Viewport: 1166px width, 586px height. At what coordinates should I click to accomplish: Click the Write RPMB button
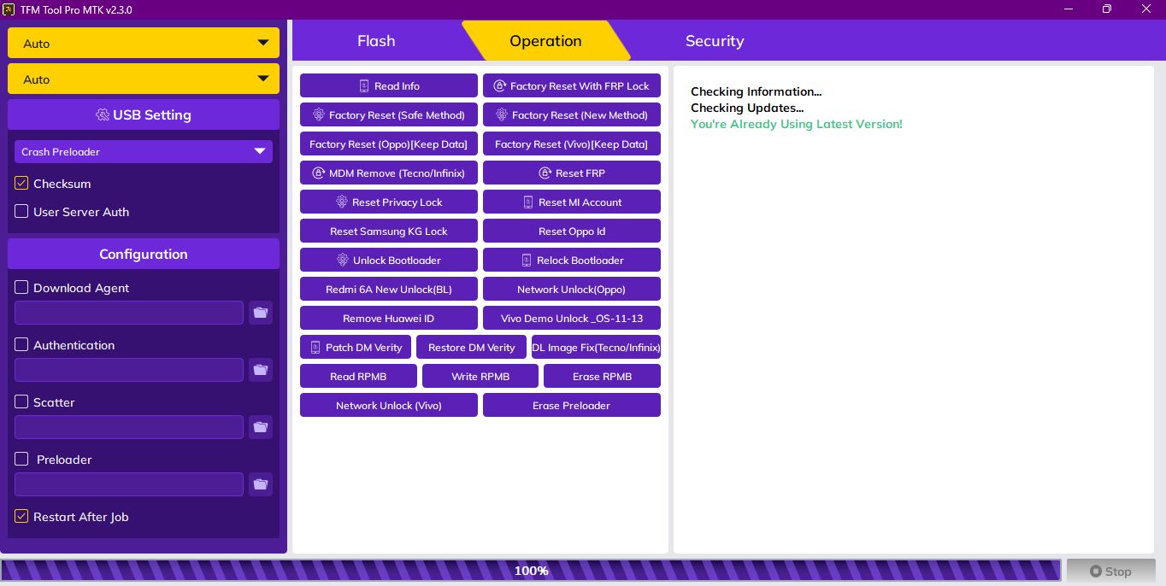tap(480, 377)
